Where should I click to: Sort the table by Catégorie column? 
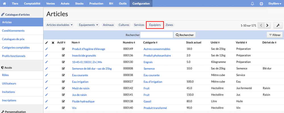[x=150, y=43]
